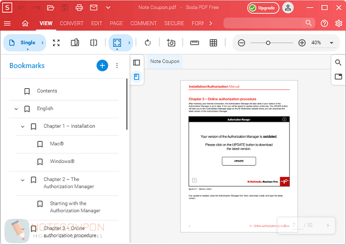
Task: Switch to the PAGE tab
Action: (116, 23)
